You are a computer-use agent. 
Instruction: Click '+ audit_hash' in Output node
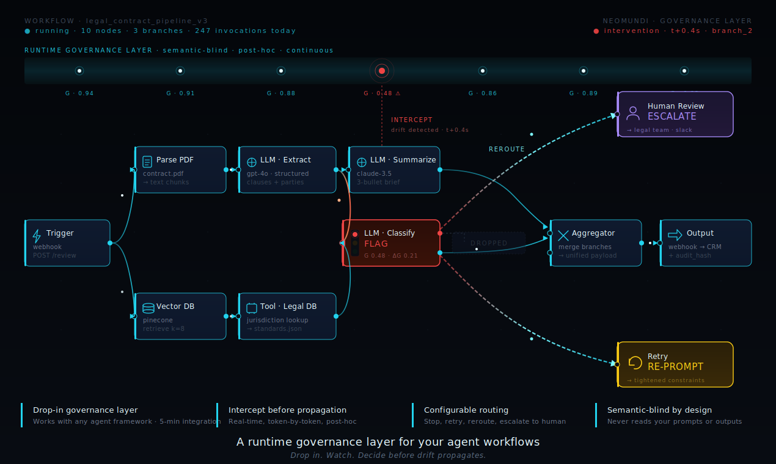pos(690,255)
